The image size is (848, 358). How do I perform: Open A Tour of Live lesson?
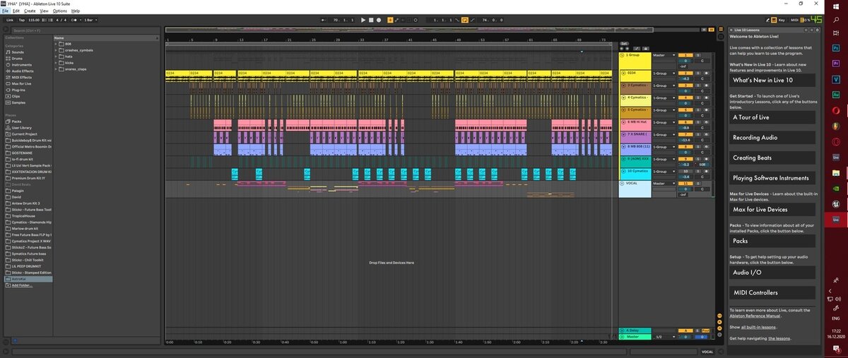tap(772, 117)
